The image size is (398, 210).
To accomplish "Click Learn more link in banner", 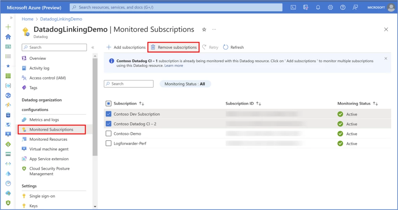I will 174,65.
